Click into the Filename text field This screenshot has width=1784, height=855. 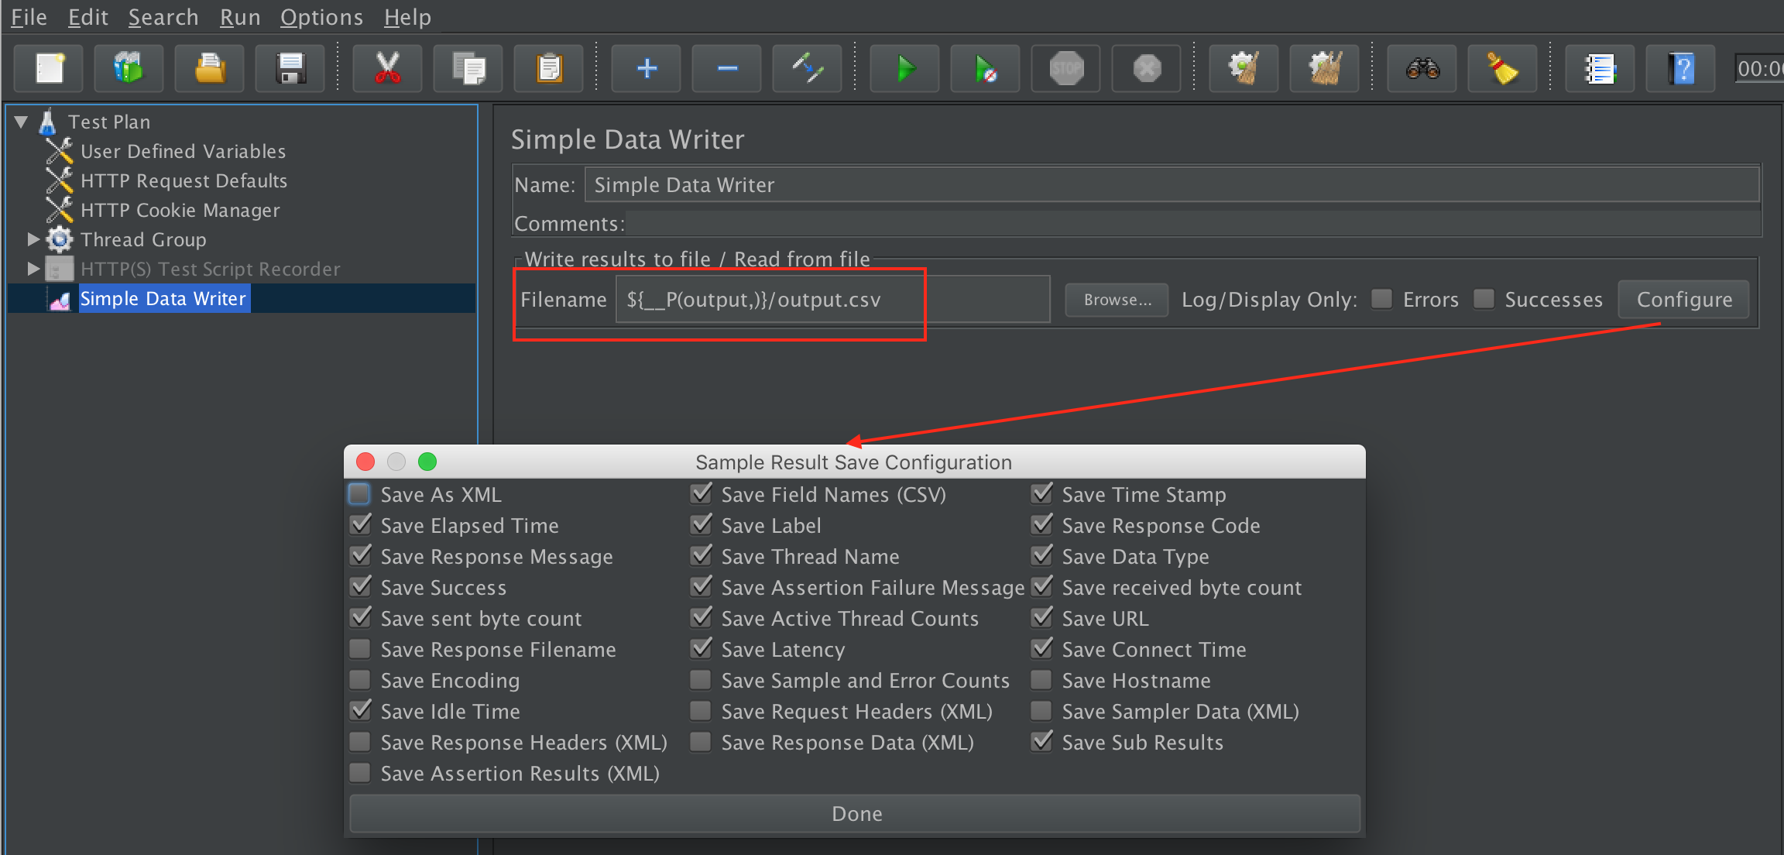(832, 300)
